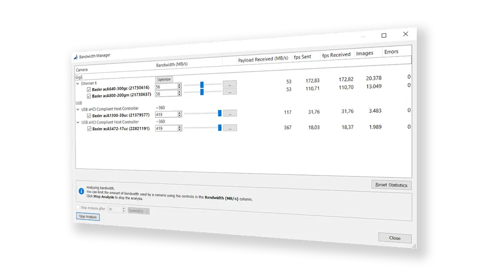Click the Optimize button
Image resolution: width=496 pixels, height=279 pixels.
pyautogui.click(x=164, y=80)
